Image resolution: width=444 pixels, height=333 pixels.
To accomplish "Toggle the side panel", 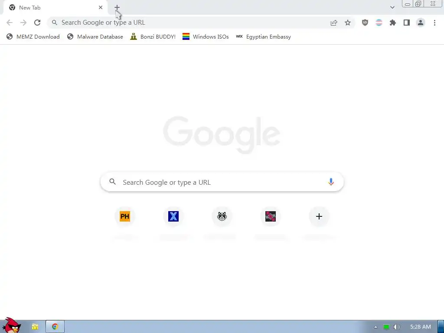I will point(407,23).
